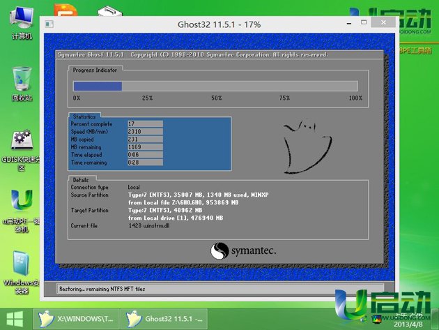
Task: Click the MB remaining value 1109
Action: 145,147
